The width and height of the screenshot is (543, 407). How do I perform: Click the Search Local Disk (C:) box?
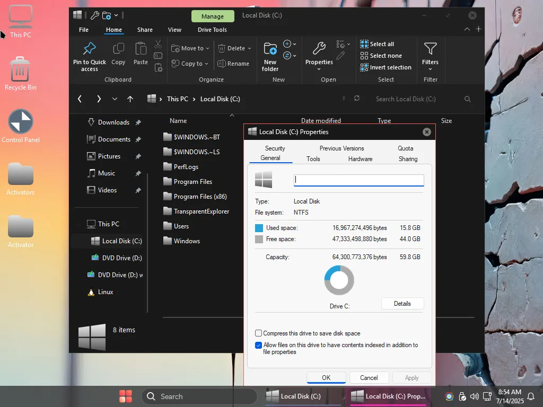click(417, 99)
